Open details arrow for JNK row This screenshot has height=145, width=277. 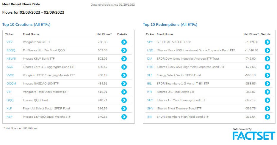tap(267, 117)
